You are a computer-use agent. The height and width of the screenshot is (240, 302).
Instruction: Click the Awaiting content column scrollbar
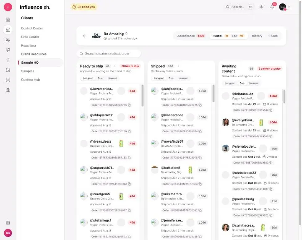point(284,97)
